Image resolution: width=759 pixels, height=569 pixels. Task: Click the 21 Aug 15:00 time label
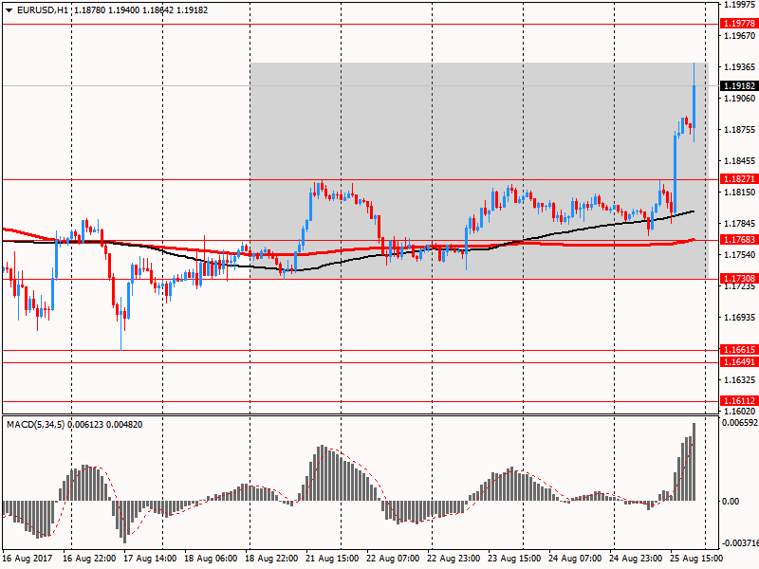coord(332,559)
